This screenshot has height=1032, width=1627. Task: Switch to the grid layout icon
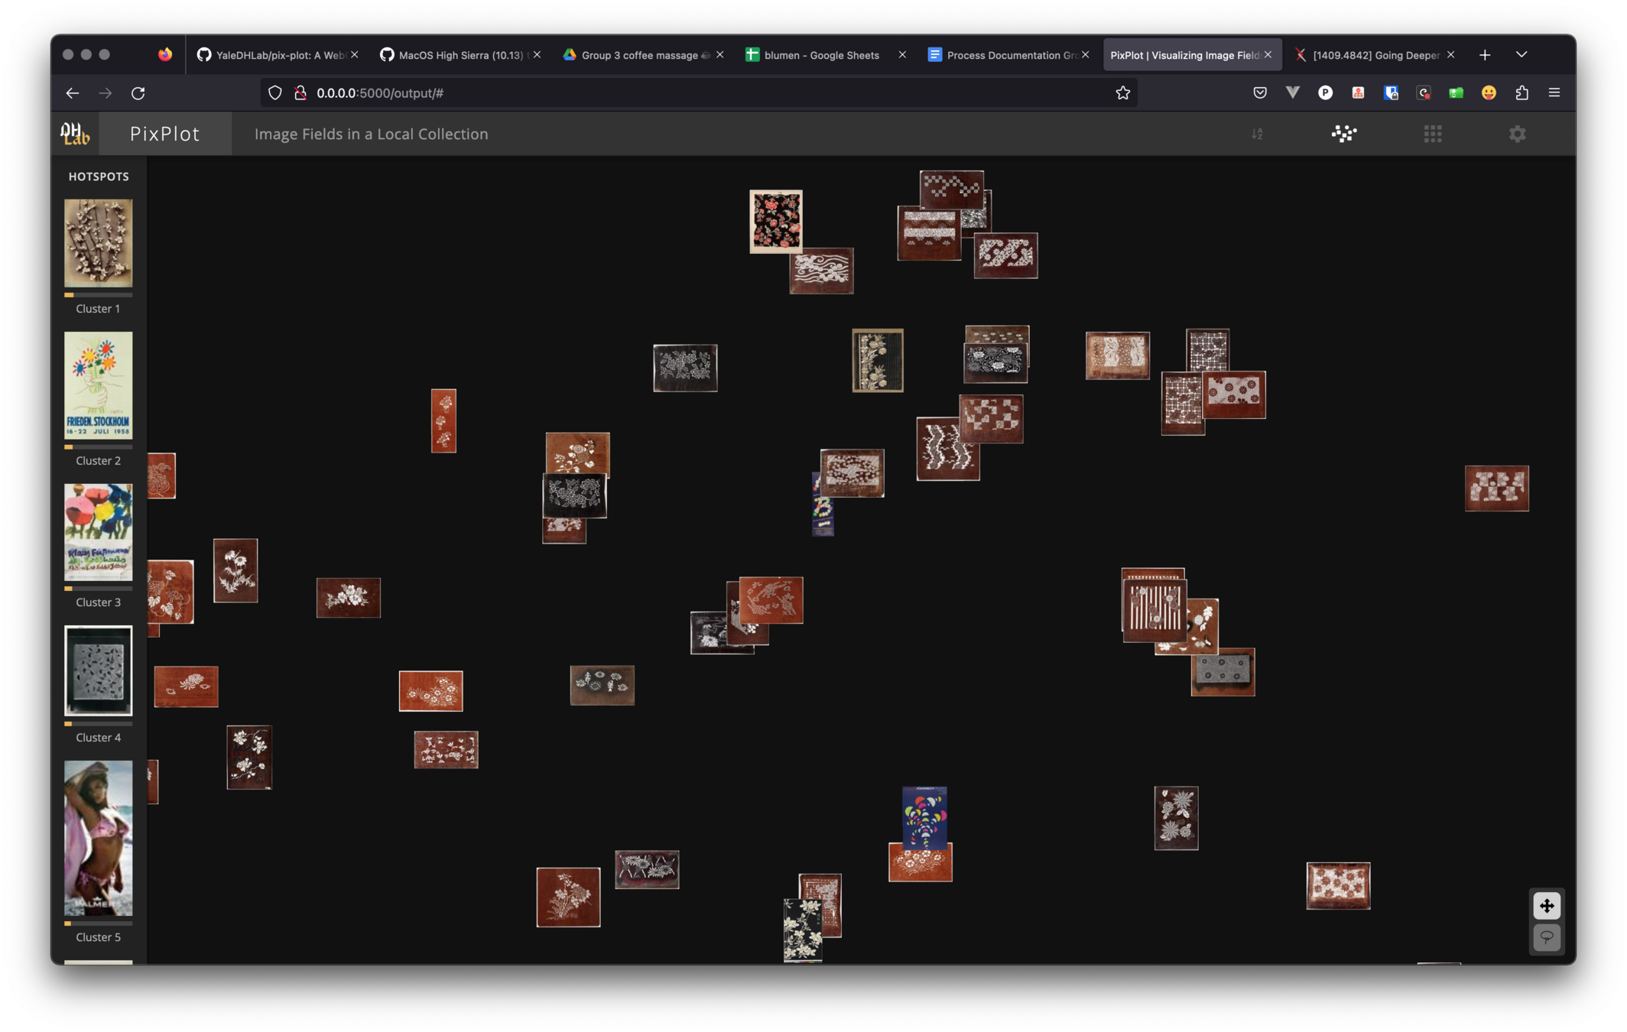tap(1433, 134)
